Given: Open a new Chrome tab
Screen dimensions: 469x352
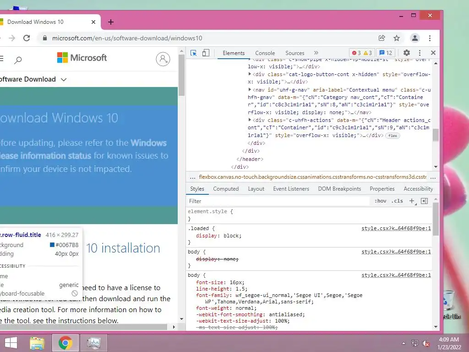Looking at the screenshot, I should pos(111,22).
